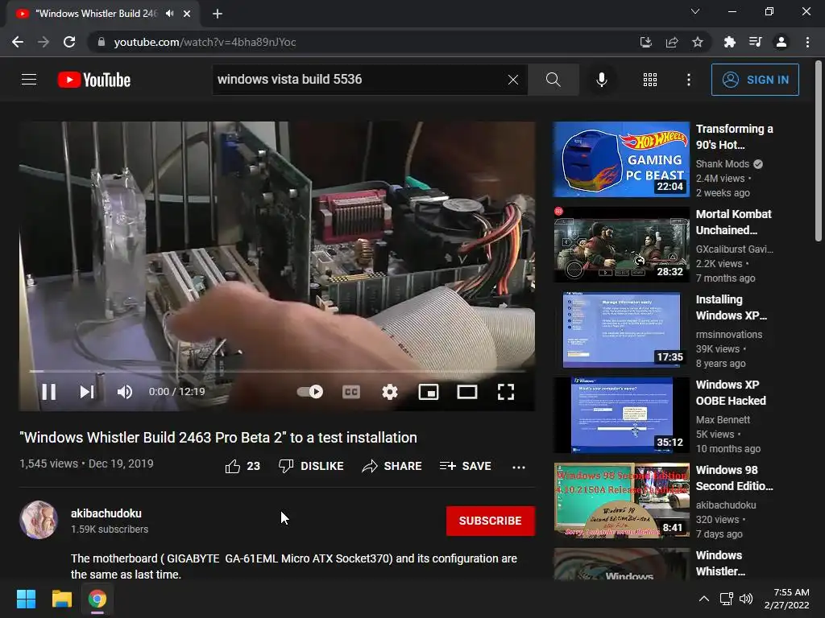Viewport: 825px width, 618px height.
Task: Close the Windows Whistler tab
Action: (x=187, y=14)
